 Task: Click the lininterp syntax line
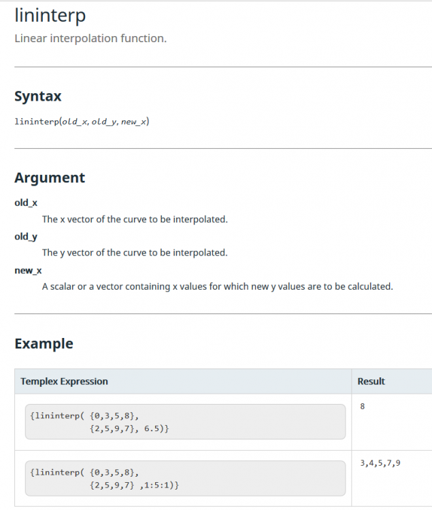[x=82, y=122]
